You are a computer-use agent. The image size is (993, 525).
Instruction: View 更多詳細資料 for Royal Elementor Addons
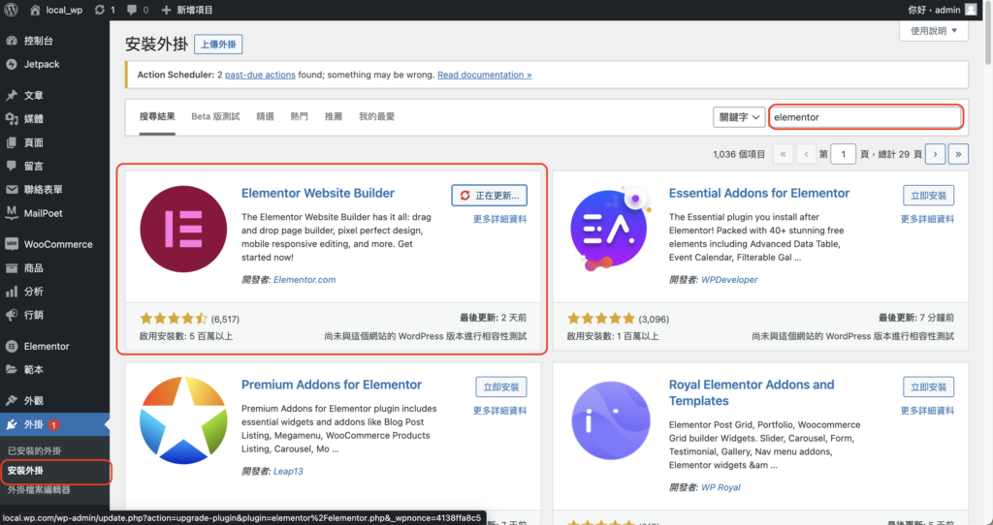click(x=927, y=411)
